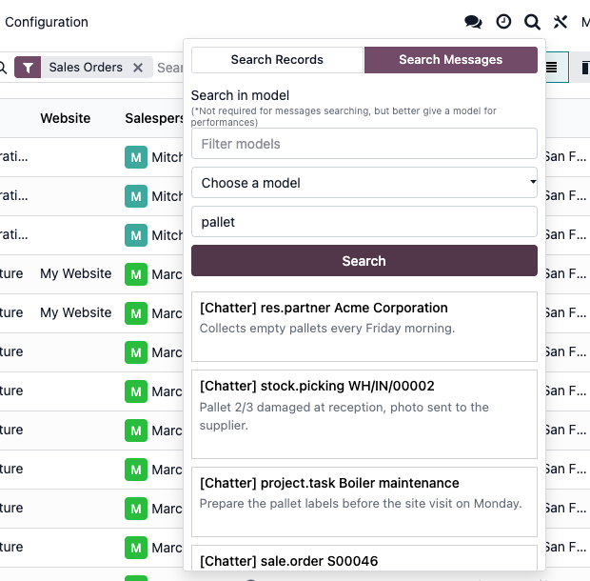Image resolution: width=590 pixels, height=581 pixels.
Task: Click the Filter models input field
Action: (x=364, y=144)
